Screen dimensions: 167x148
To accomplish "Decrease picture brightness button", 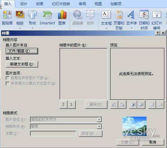I will [160, 105].
